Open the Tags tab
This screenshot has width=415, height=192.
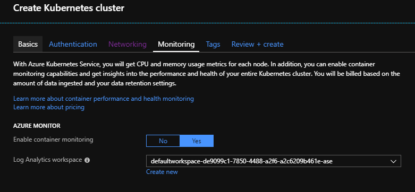coord(213,44)
